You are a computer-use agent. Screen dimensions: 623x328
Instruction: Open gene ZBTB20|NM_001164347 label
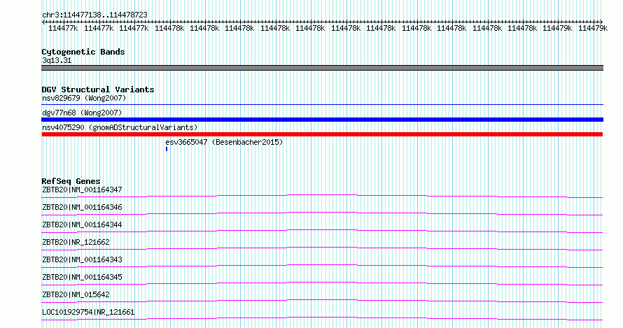[82, 190]
